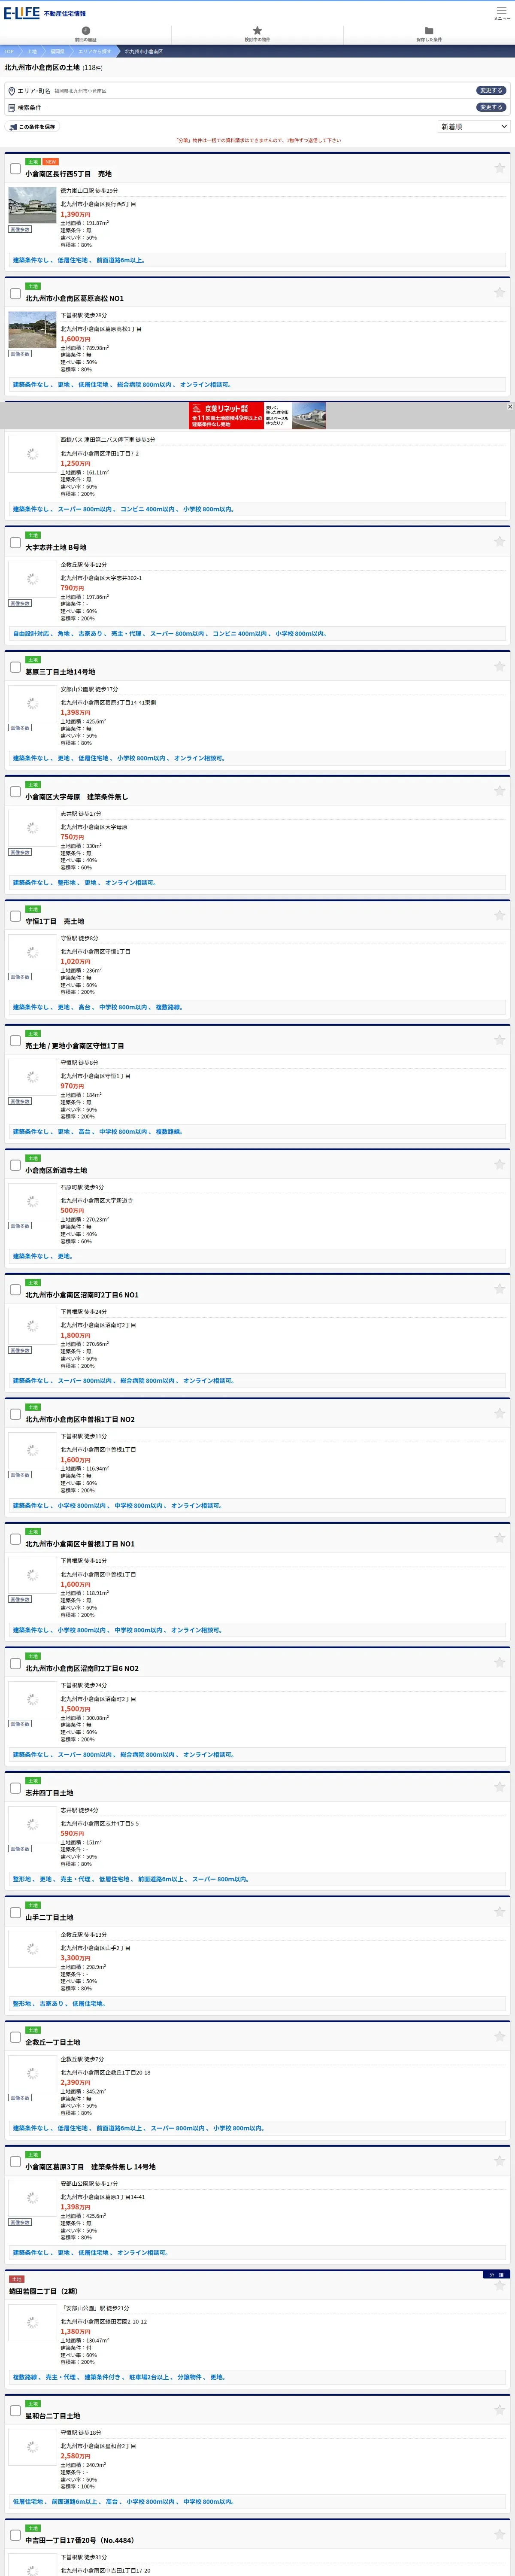
Task: Go to 土地 breadcrumb item
Action: (x=32, y=51)
